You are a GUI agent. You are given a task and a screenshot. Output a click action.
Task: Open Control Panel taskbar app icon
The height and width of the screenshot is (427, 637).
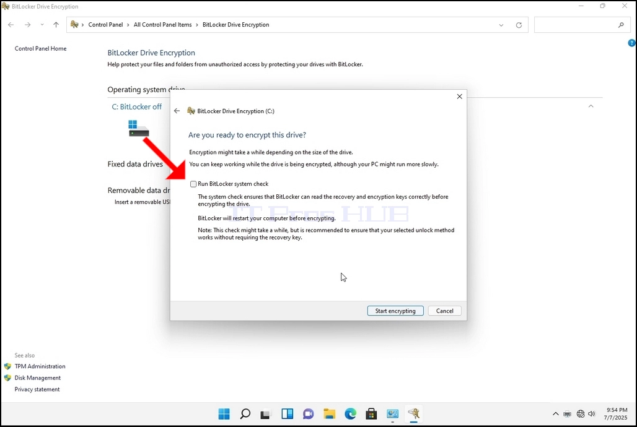coord(392,414)
